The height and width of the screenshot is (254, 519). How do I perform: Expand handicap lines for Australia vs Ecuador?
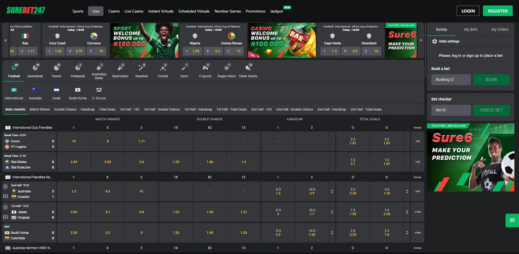(332, 192)
